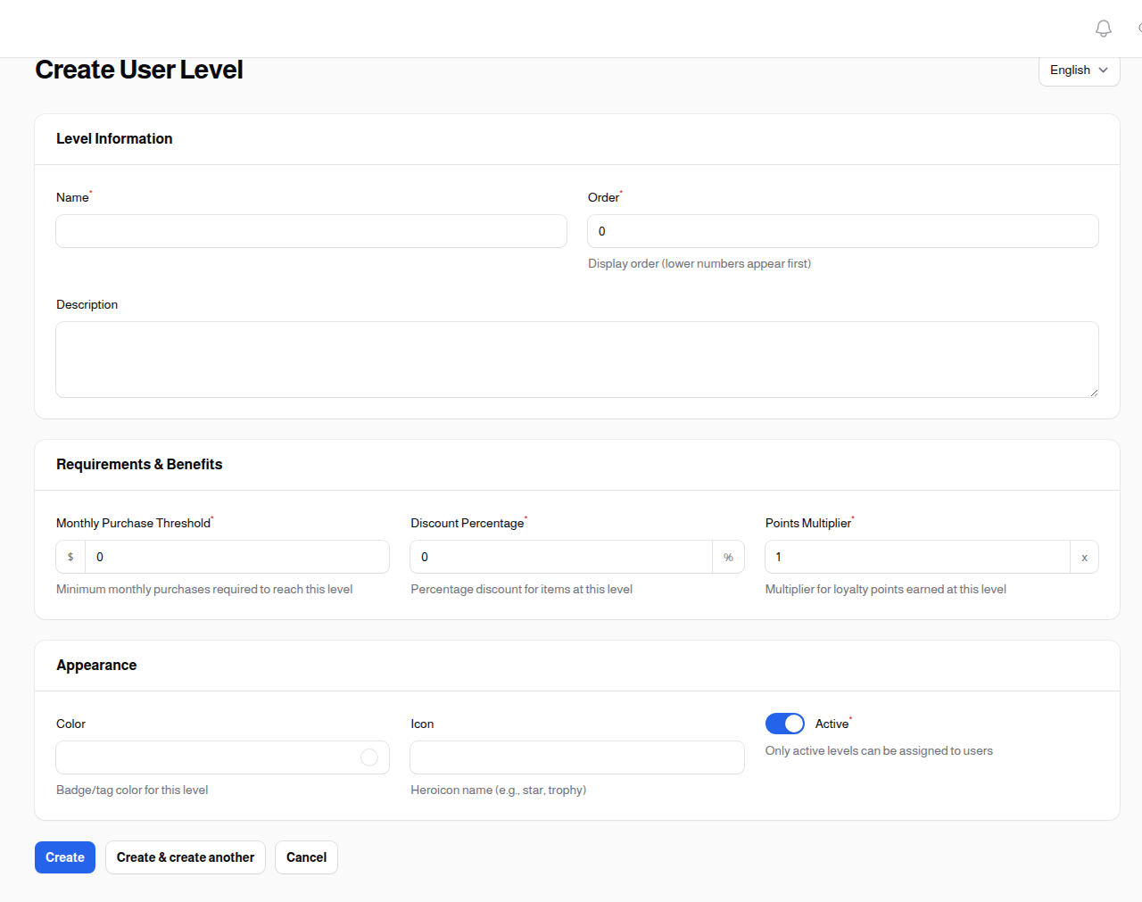Click the x suffix on Points Multiplier
The height and width of the screenshot is (902, 1142).
pos(1084,556)
